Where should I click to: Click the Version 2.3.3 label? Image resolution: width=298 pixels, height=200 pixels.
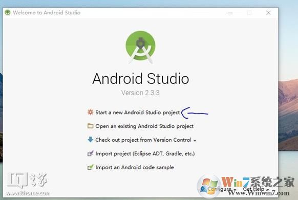tap(140, 93)
